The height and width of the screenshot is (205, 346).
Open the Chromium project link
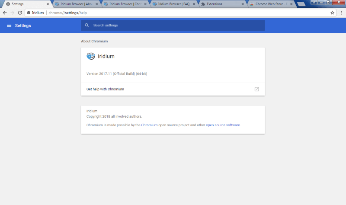149,125
